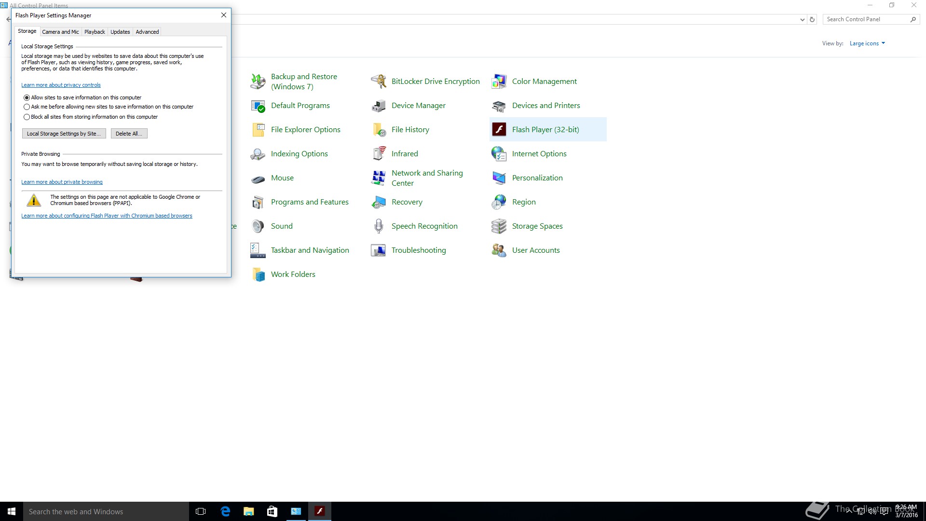Open Region icon

tap(499, 202)
